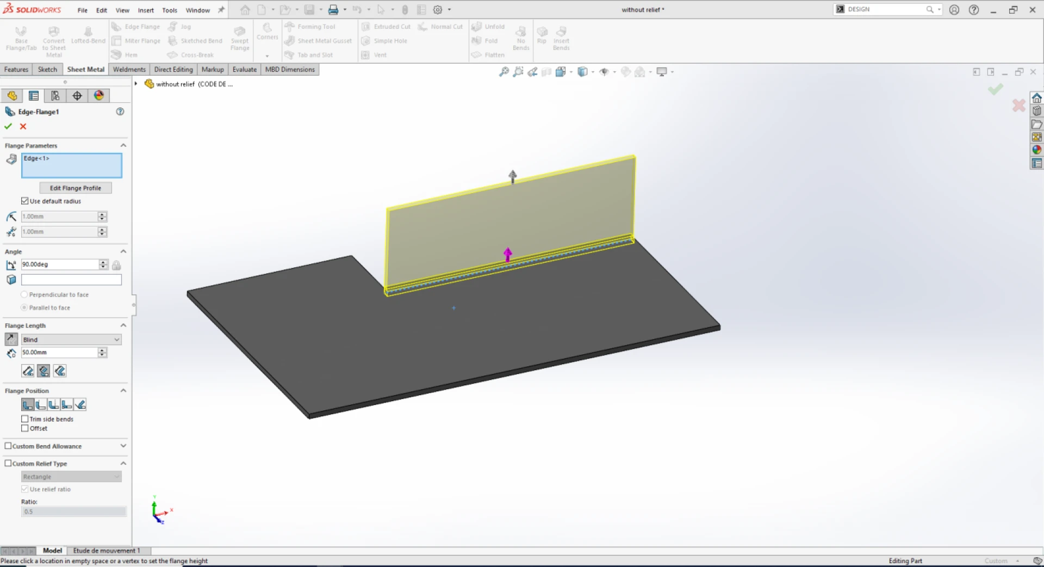
Task: Open the Swept Flange tool
Action: (239, 39)
